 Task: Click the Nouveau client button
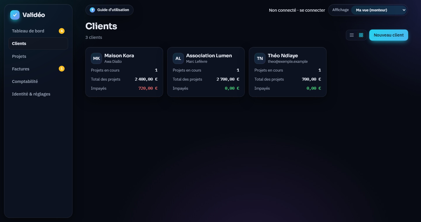pos(389,35)
